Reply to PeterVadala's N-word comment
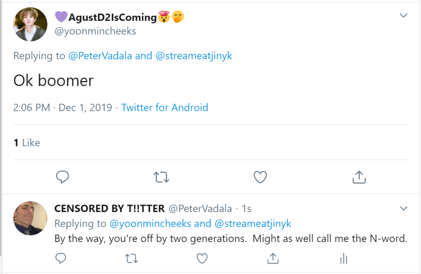 [x=61, y=258]
